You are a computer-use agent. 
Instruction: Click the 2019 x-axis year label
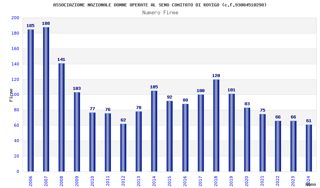[232, 181]
